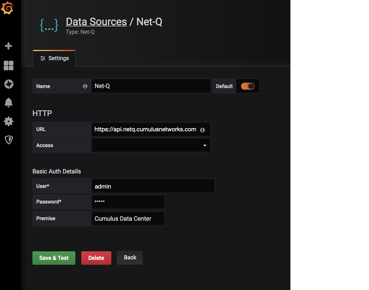Open the Alerting bell icon
The width and height of the screenshot is (369, 290).
coord(9,102)
